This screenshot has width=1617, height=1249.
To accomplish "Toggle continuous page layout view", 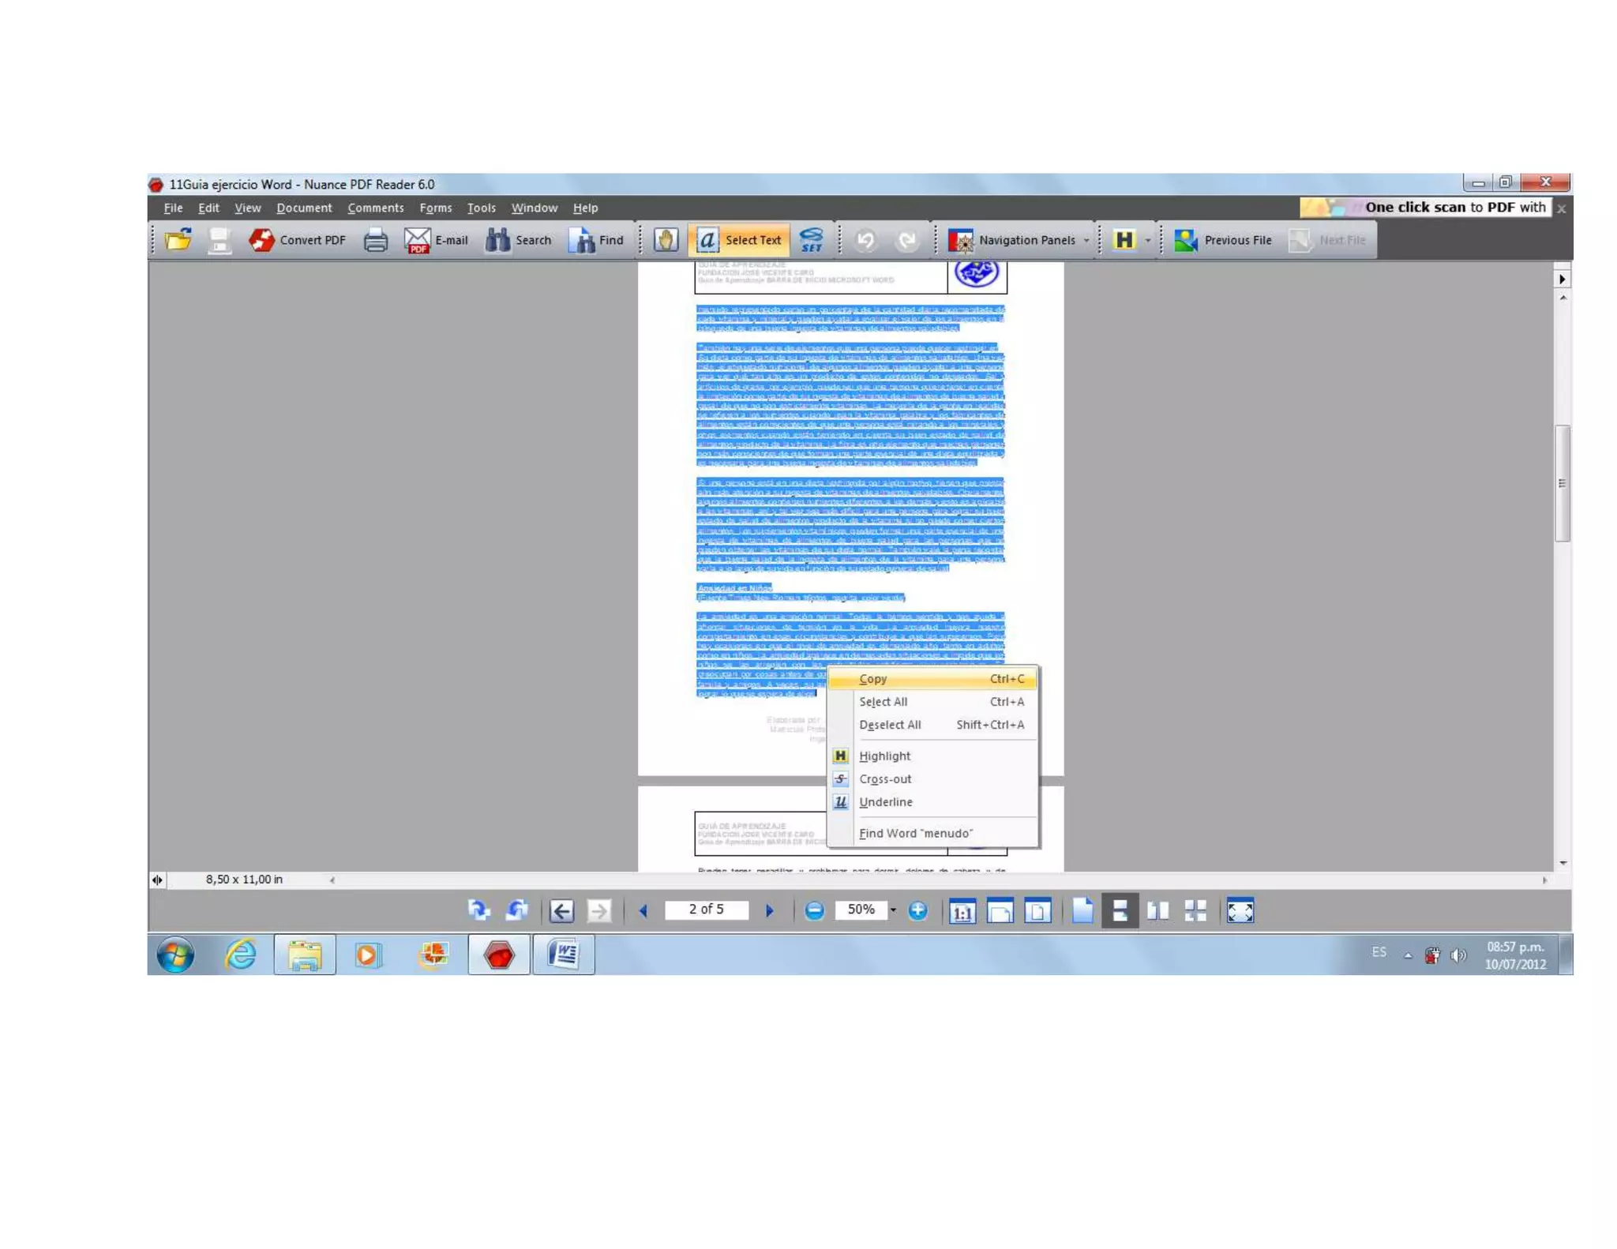I will click(x=1120, y=911).
